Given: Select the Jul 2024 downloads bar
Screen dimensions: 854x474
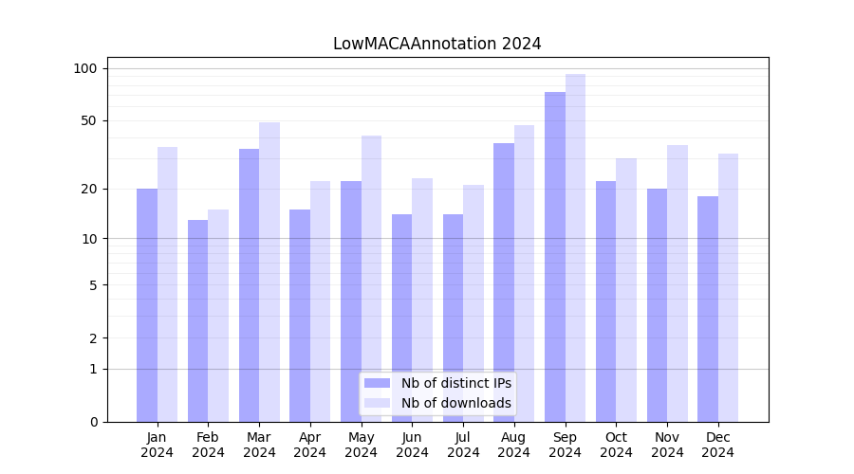Looking at the screenshot, I should pos(473,302).
